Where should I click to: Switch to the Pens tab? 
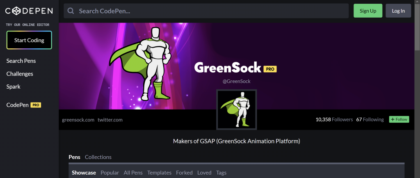(75, 157)
